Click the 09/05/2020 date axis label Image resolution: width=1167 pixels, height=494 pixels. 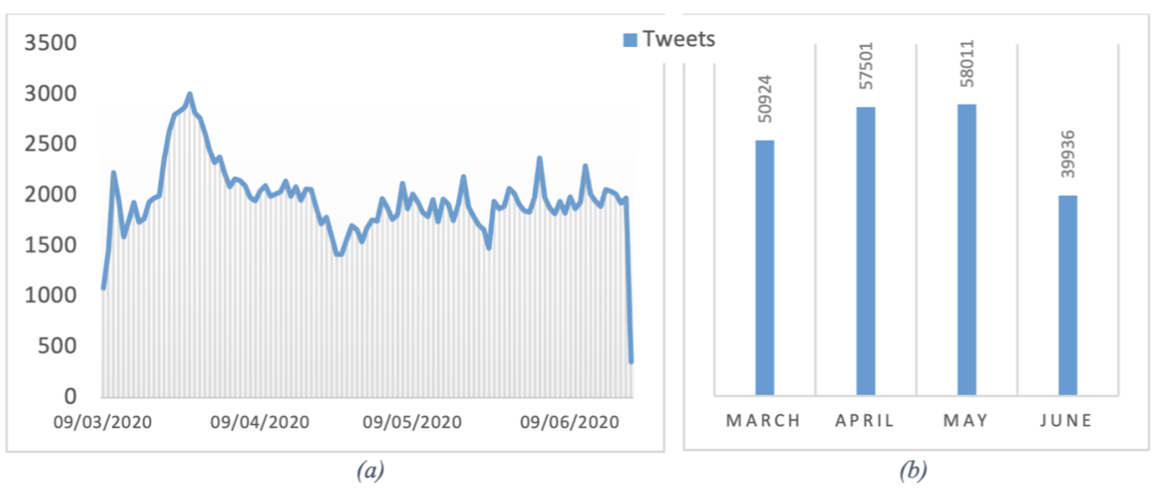pos(412,422)
